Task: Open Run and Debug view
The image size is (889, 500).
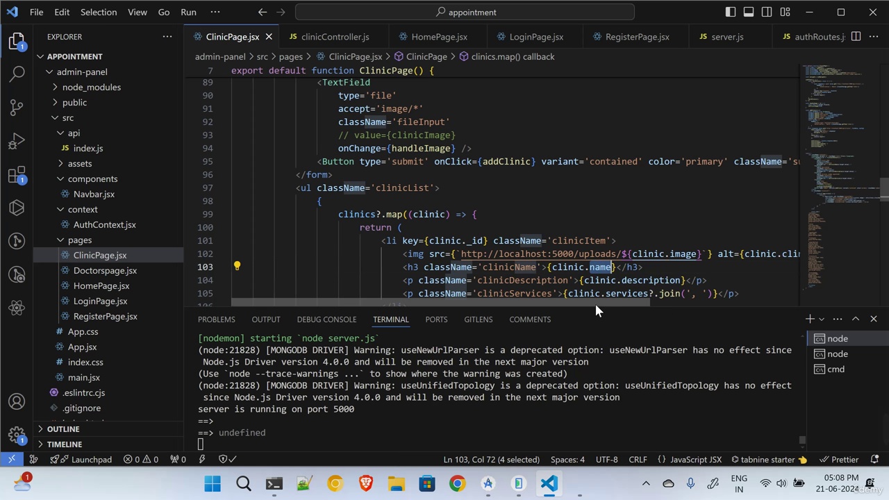Action: 17,142
